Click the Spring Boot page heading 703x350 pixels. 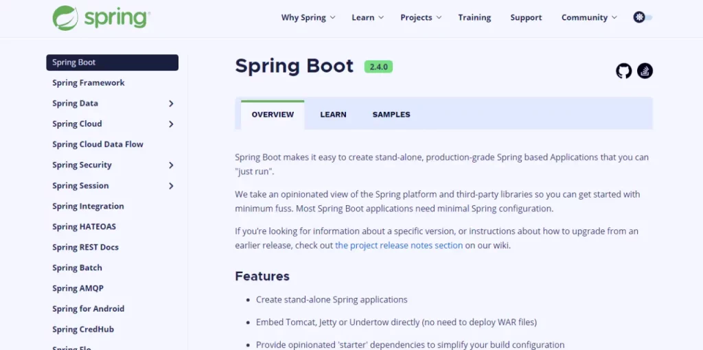pyautogui.click(x=294, y=66)
